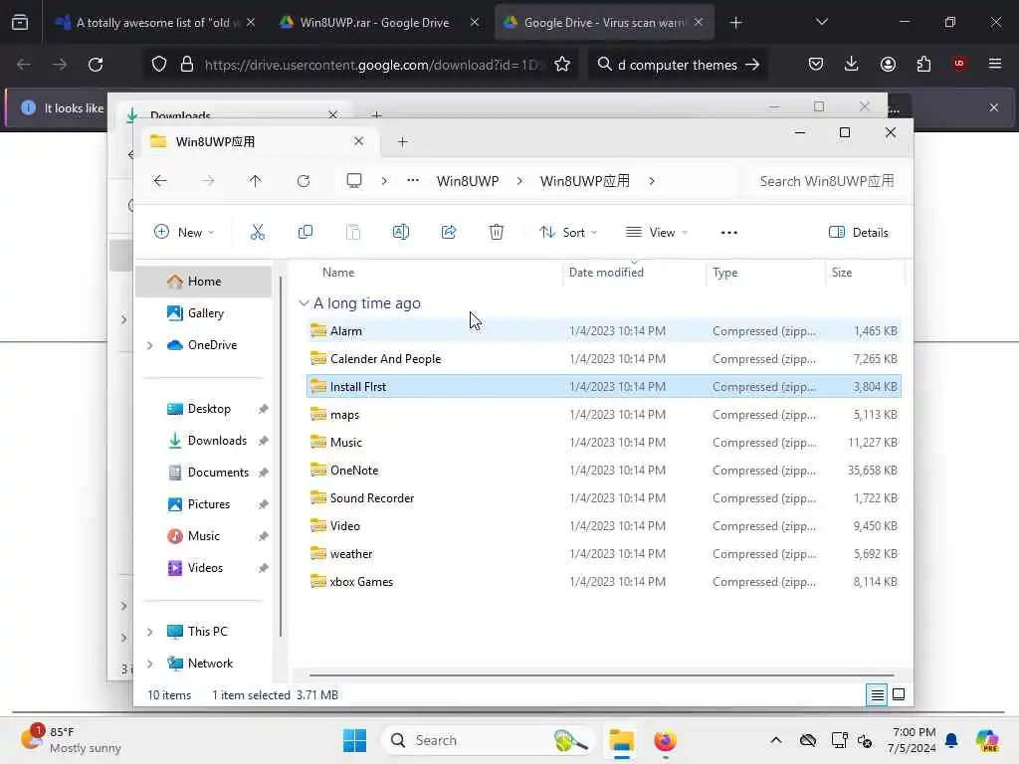Select the Install FIrst zip file

[604, 387]
